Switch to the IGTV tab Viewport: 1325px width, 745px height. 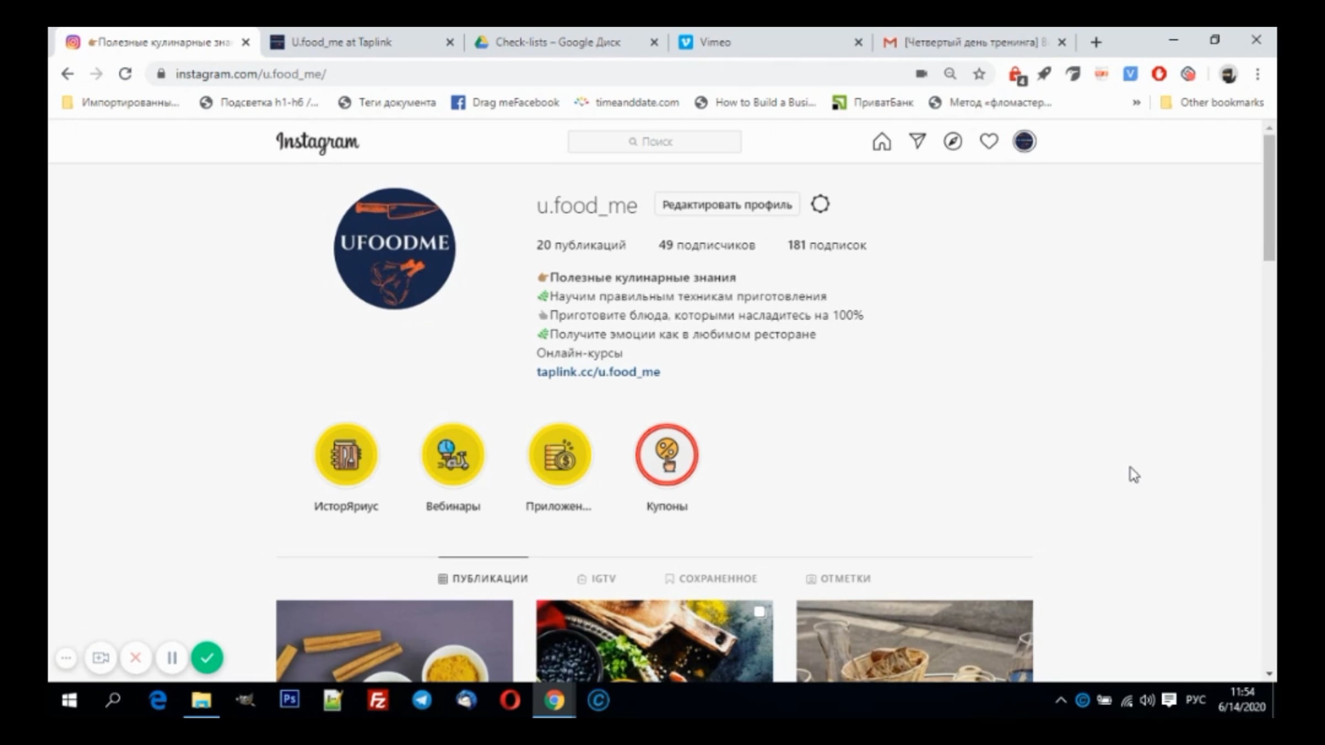[596, 578]
